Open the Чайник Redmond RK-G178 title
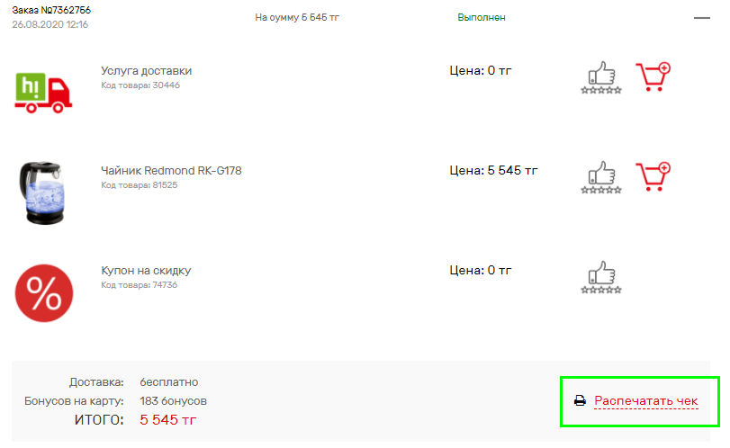 coord(171,171)
